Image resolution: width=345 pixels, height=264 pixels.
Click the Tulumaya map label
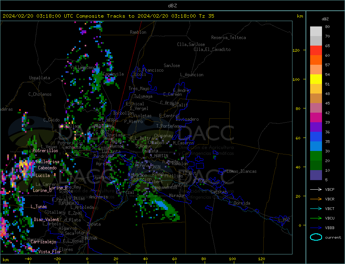click(x=143, y=96)
